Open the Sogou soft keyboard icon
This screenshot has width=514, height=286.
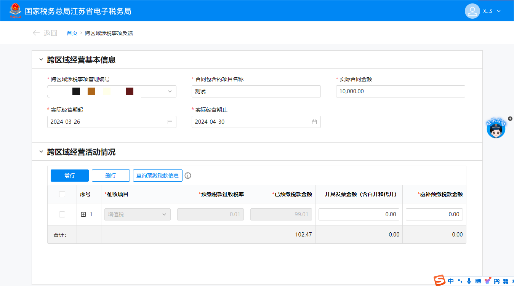click(x=478, y=281)
